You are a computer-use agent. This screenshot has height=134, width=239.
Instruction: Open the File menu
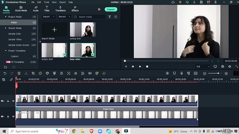[33, 2]
